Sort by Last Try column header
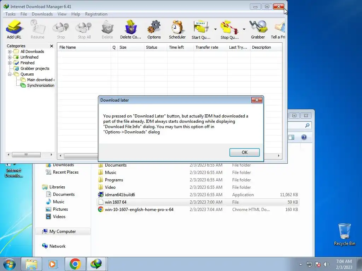 tap(239, 47)
